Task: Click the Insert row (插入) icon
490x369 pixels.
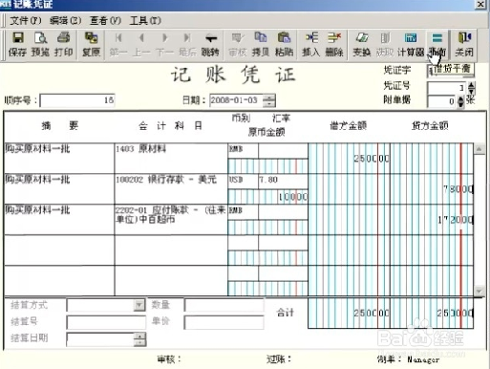Action: [311, 44]
